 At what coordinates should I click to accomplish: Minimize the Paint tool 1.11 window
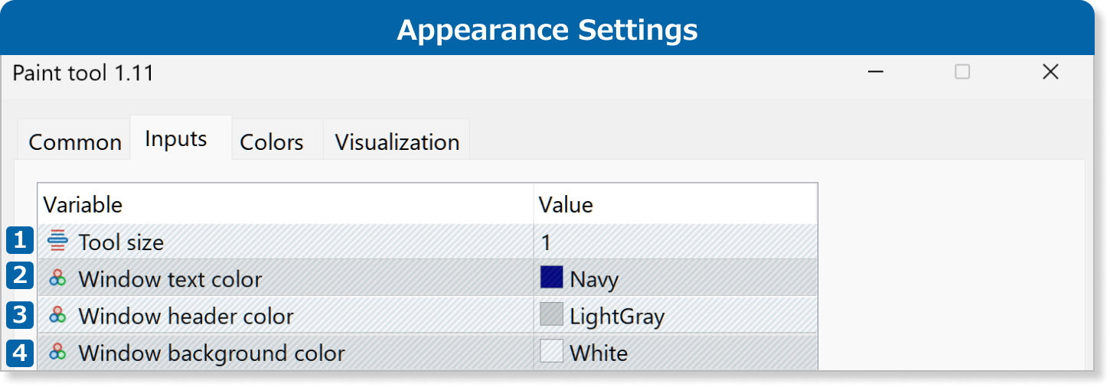pyautogui.click(x=876, y=72)
